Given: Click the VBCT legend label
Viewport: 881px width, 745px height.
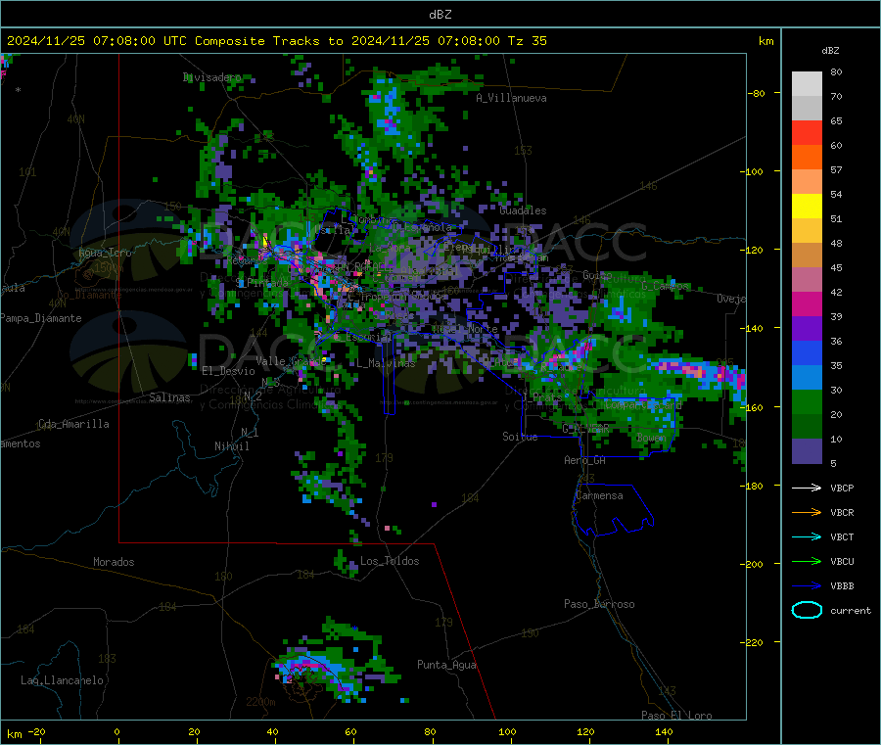Looking at the screenshot, I should [x=842, y=537].
